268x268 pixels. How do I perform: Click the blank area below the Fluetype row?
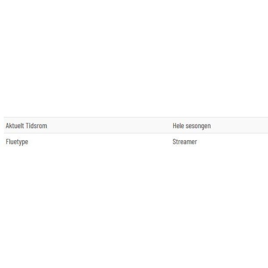[x=134, y=209]
